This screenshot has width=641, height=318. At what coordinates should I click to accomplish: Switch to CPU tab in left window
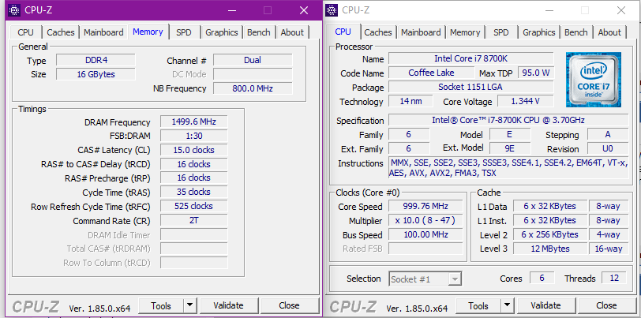26,32
